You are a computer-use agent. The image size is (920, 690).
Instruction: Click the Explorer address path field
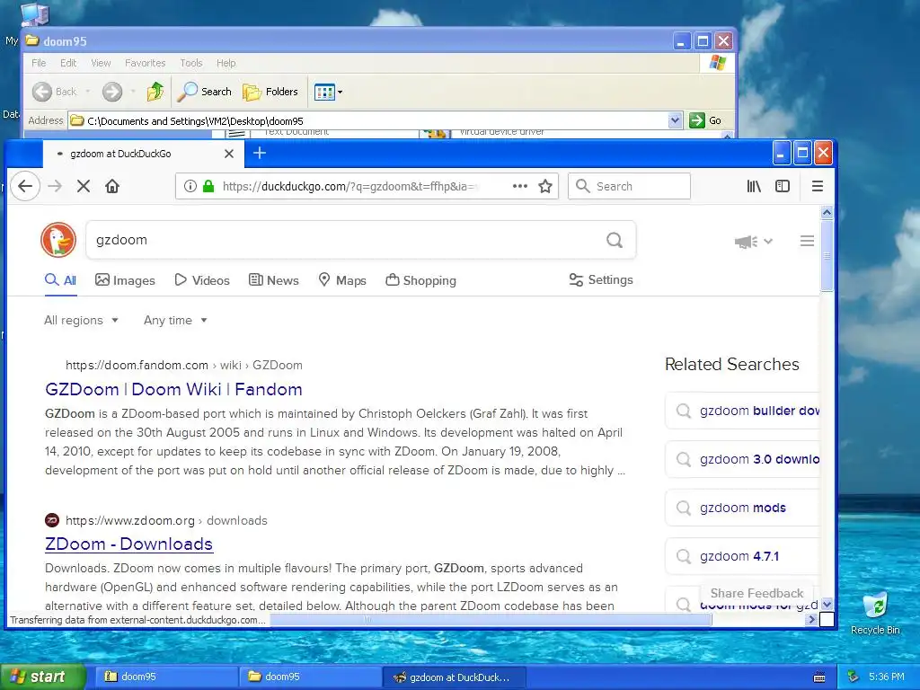tap(376, 121)
